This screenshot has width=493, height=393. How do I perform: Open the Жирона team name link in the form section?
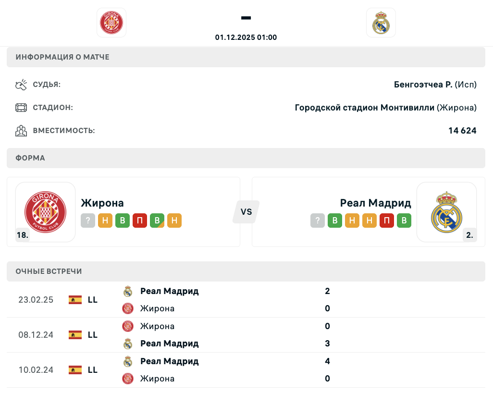[x=102, y=203]
